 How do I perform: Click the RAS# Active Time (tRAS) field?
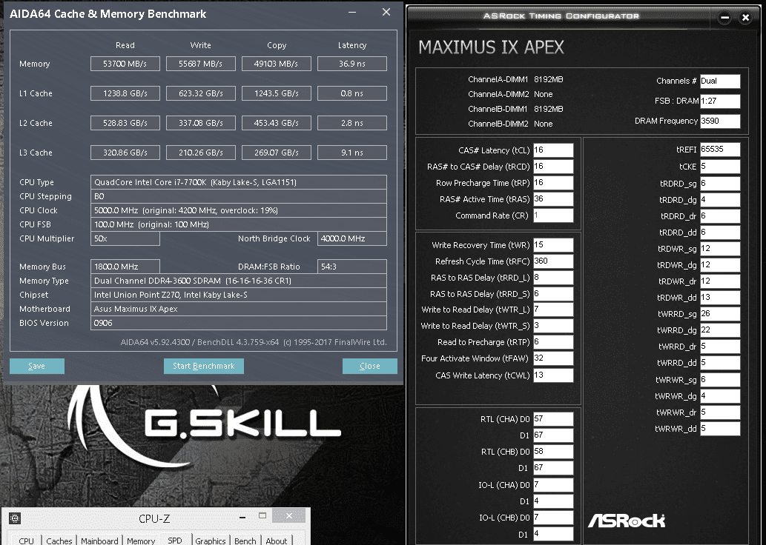[553, 199]
